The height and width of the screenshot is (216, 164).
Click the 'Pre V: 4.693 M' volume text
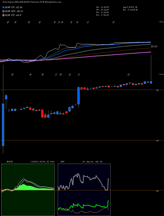tap(130, 10)
